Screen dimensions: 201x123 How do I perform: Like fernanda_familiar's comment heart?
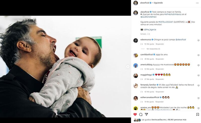(x=198, y=86)
